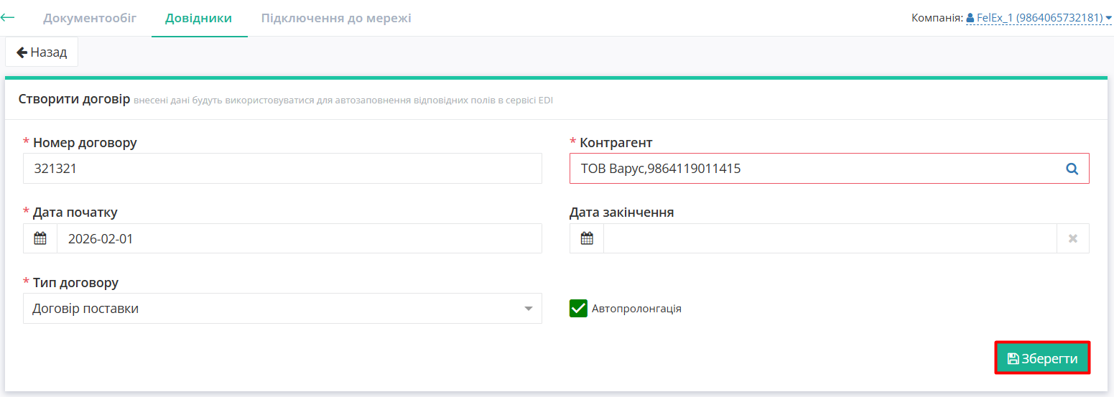Click the counterparty search magnifier icon
This screenshot has height=397, width=1114.
1072,169
